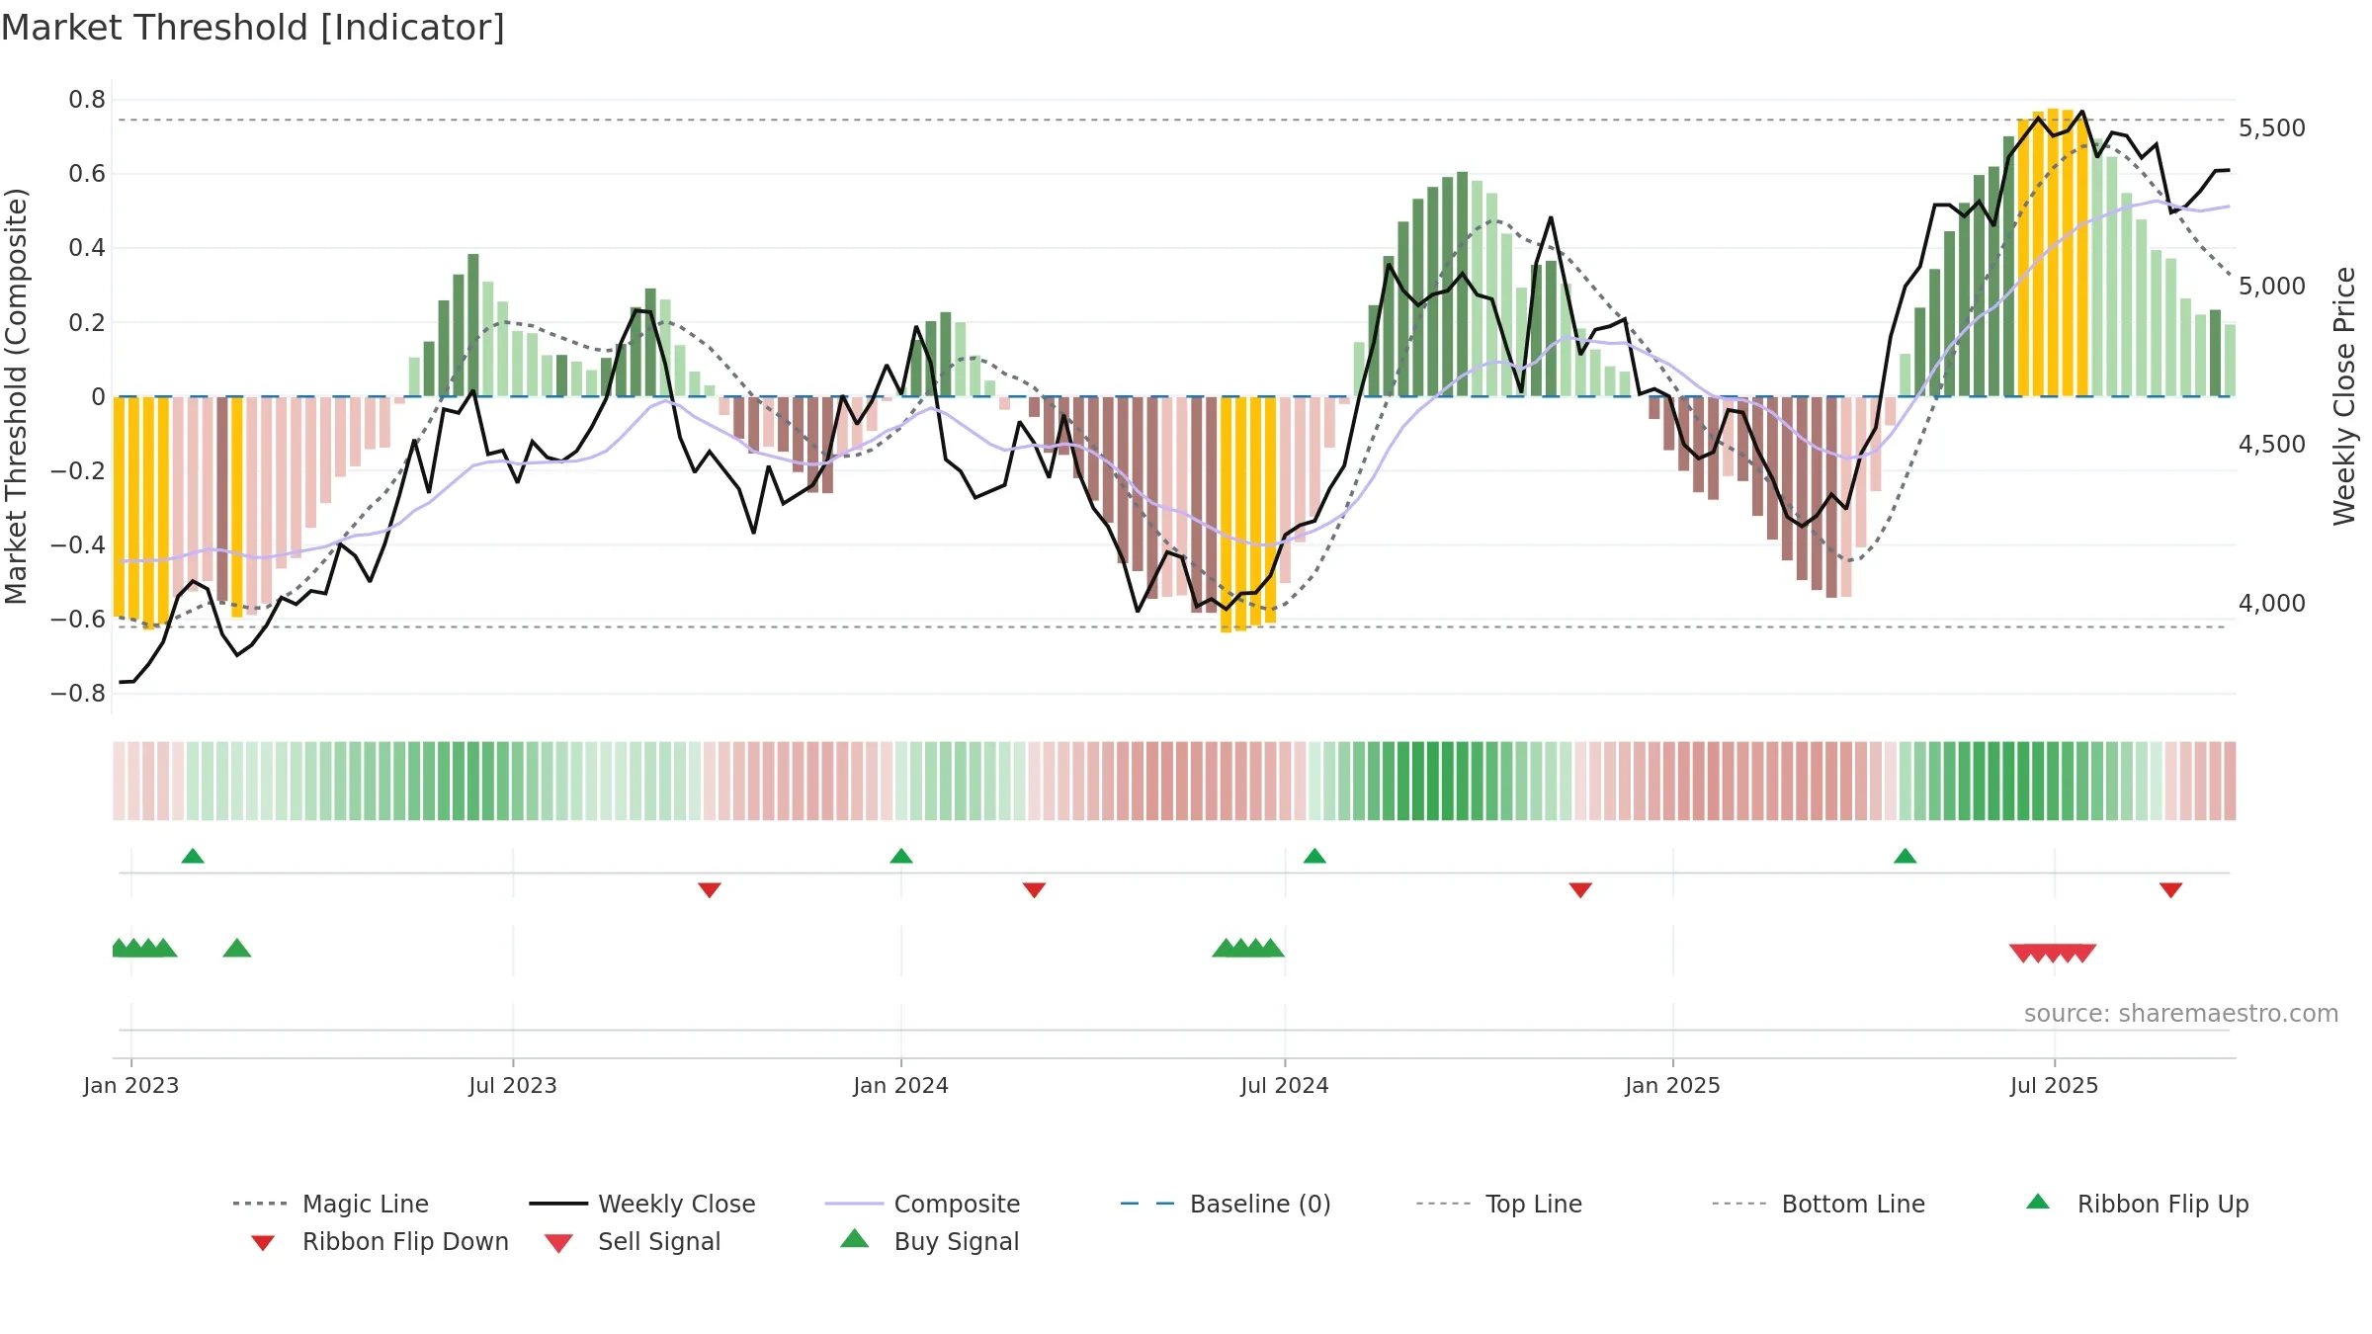Click the 'Market Threshold (Composite)' left axis title

16,396
